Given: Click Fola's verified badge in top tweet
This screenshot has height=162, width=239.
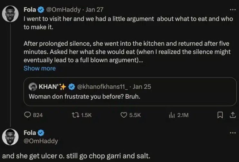Looking at the screenshot, I should tap(41, 10).
